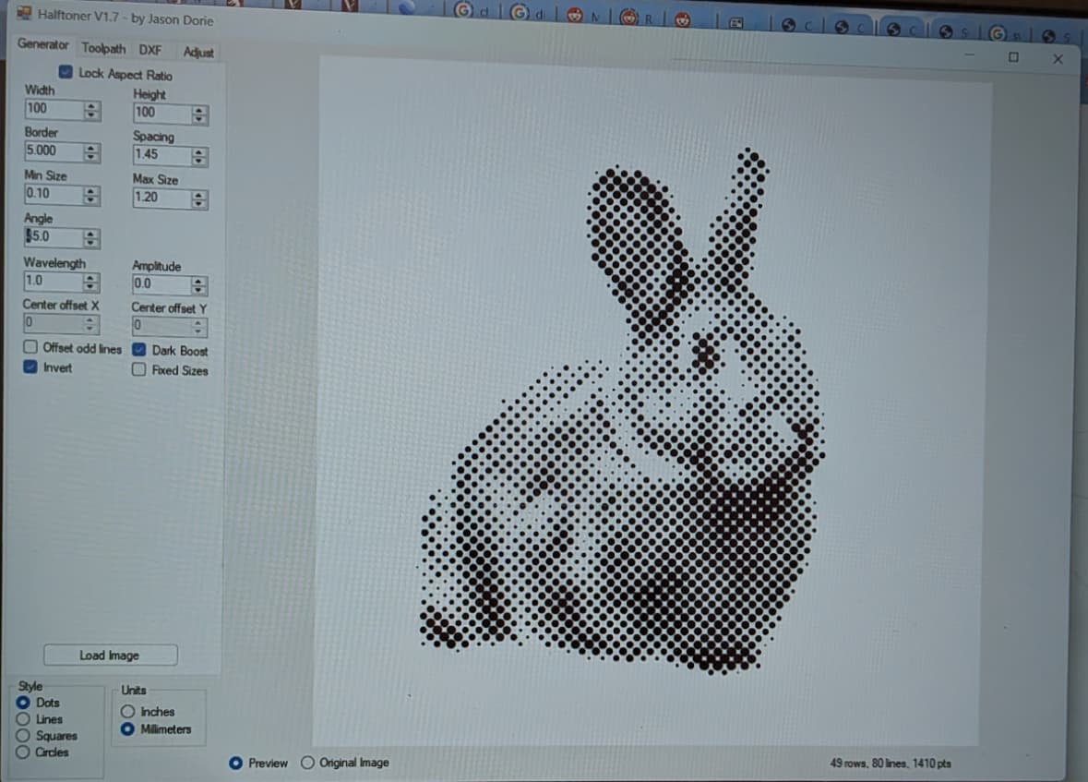Enable the Fixed Sizes checkbox
Viewport: 1088px width, 782px height.
pyautogui.click(x=138, y=370)
